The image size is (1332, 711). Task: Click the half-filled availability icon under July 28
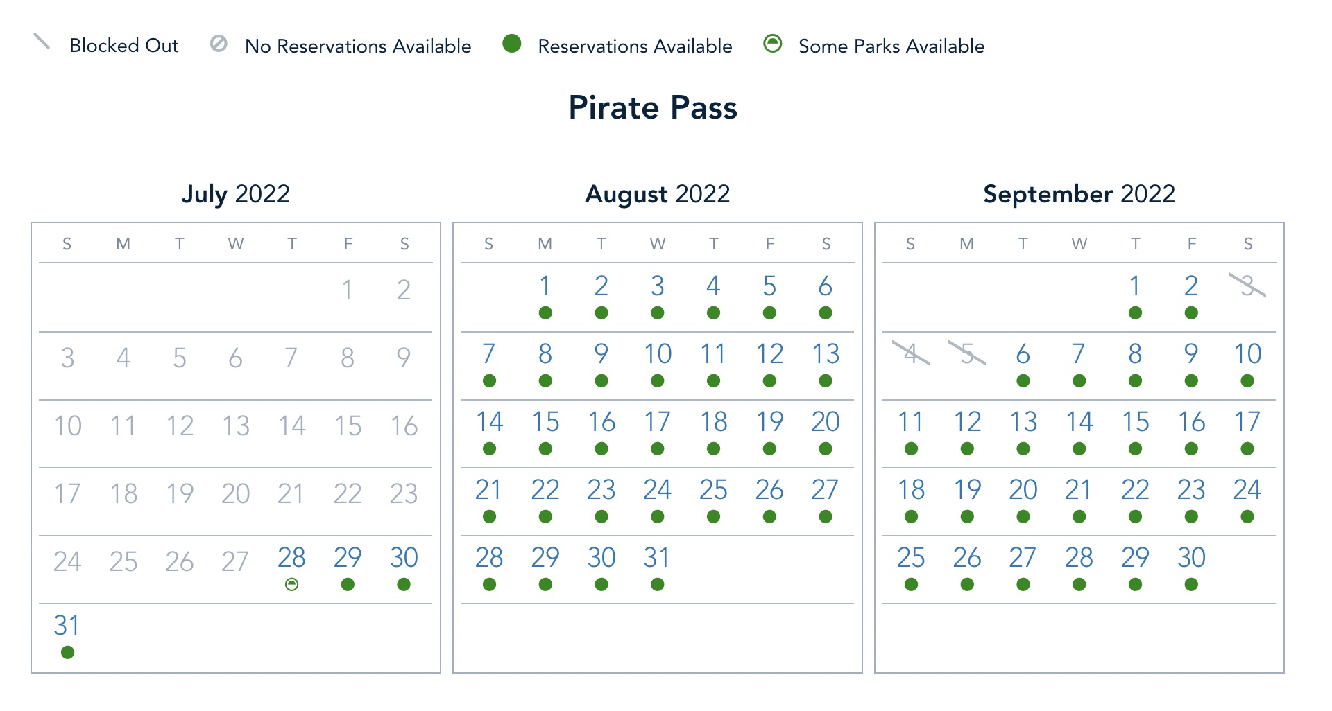pyautogui.click(x=292, y=585)
